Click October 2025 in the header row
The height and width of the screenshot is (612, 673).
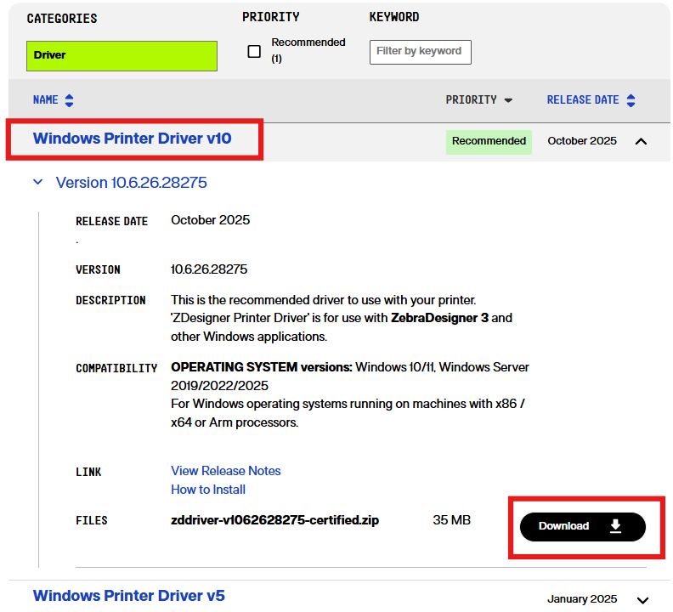point(582,141)
